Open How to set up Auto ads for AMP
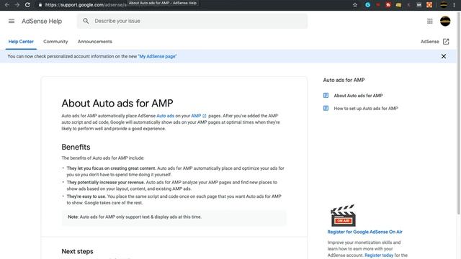 coord(366,109)
